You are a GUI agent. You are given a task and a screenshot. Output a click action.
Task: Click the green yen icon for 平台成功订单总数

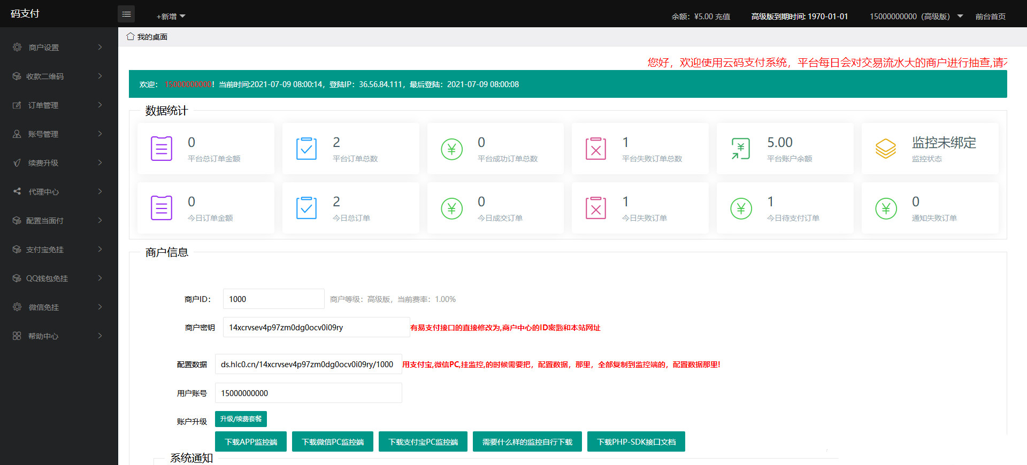[x=451, y=149]
